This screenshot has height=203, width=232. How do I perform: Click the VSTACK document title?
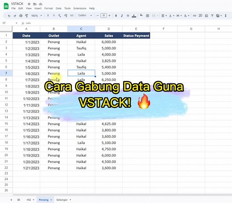coord(17,4)
